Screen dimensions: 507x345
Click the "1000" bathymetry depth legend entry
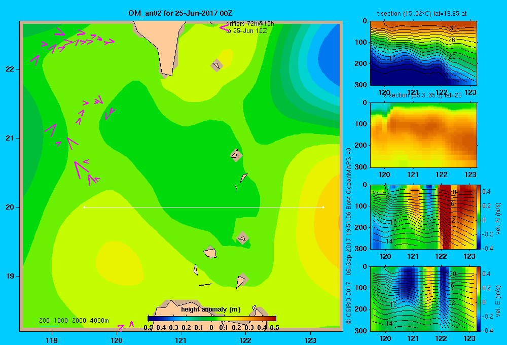click(x=61, y=321)
